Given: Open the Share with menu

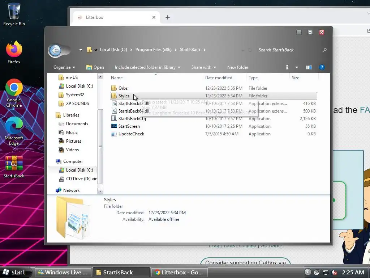Looking at the screenshot, I should (204, 67).
